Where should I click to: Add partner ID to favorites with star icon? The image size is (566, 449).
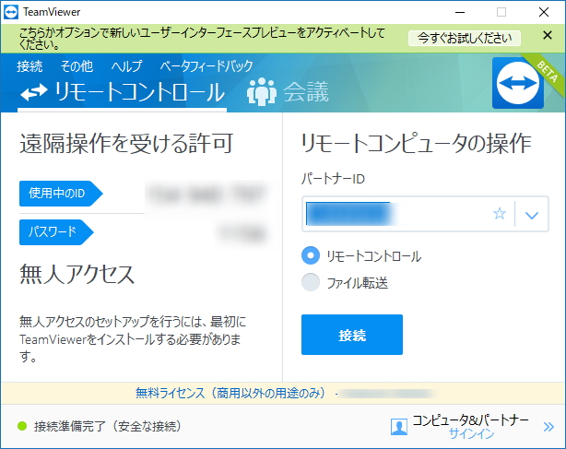pyautogui.click(x=500, y=214)
